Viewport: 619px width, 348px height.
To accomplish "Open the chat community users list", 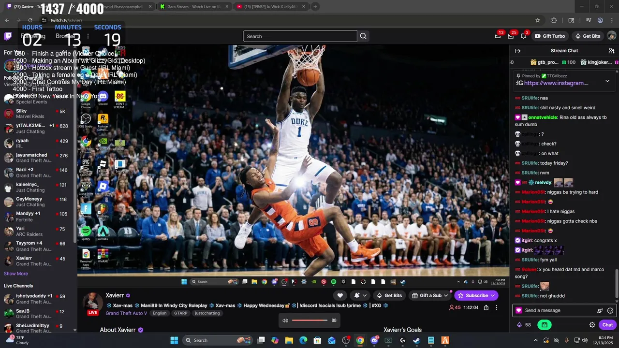I will (x=611, y=51).
